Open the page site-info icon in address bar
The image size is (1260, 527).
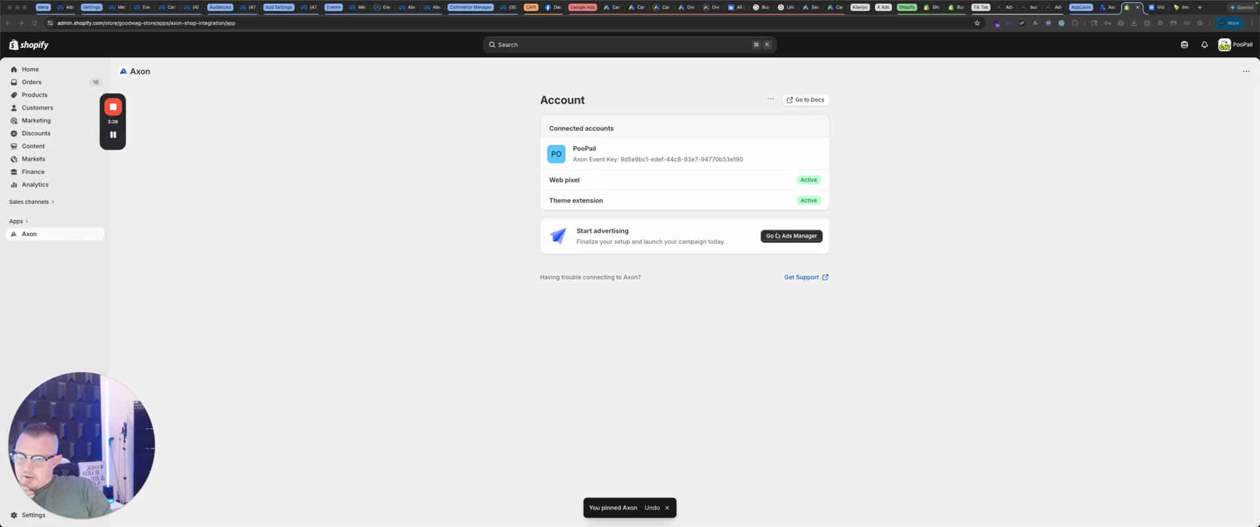point(50,23)
